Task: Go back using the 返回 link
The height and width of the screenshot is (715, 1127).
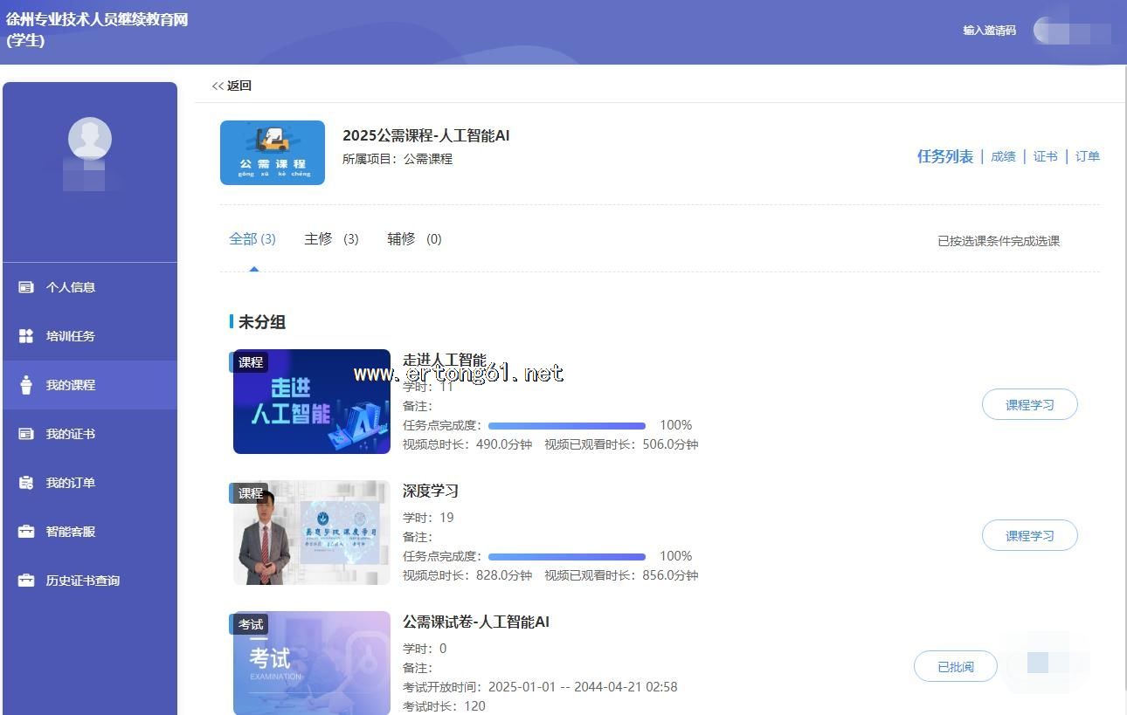Action: coord(232,86)
